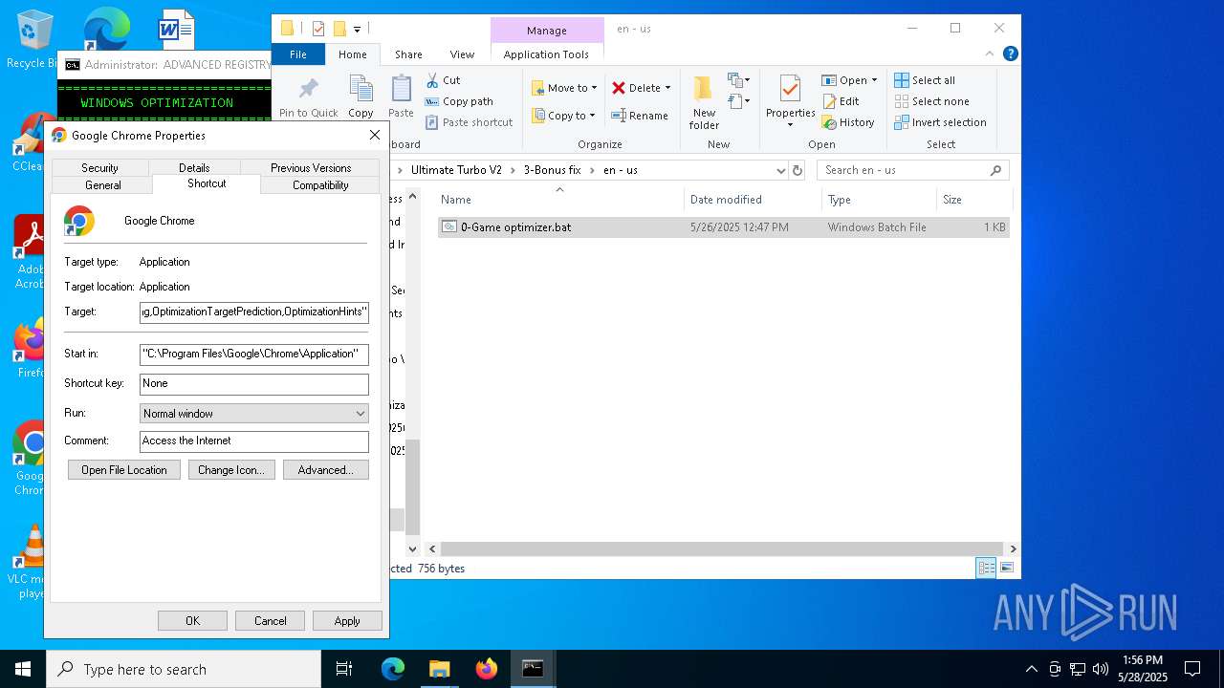Click the 3-Bonus fix breadcrumb

552,170
